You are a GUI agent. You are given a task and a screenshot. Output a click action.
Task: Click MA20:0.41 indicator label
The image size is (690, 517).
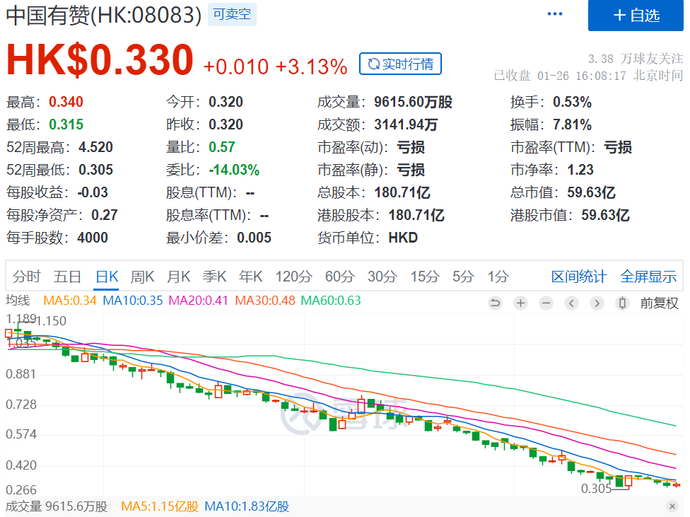(x=199, y=301)
